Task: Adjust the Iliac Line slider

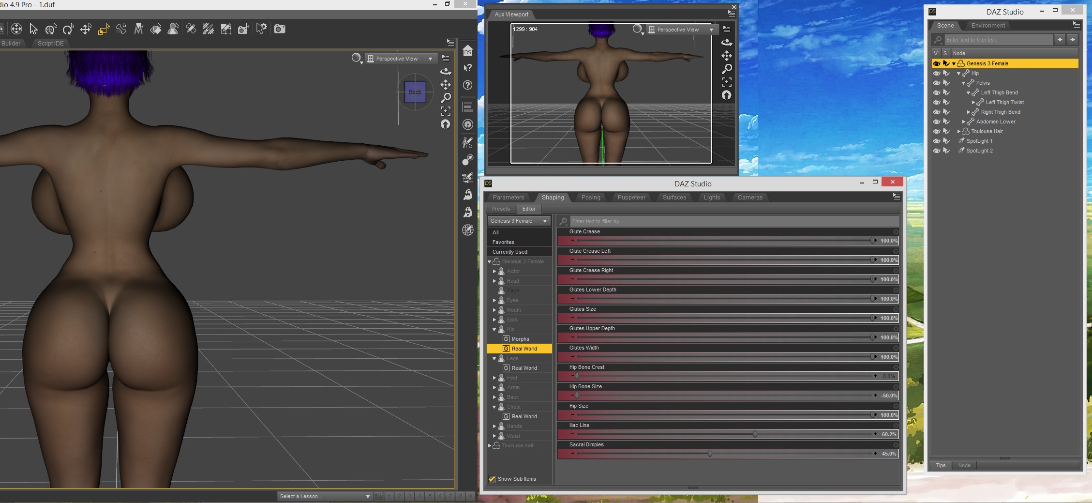Action: click(755, 434)
